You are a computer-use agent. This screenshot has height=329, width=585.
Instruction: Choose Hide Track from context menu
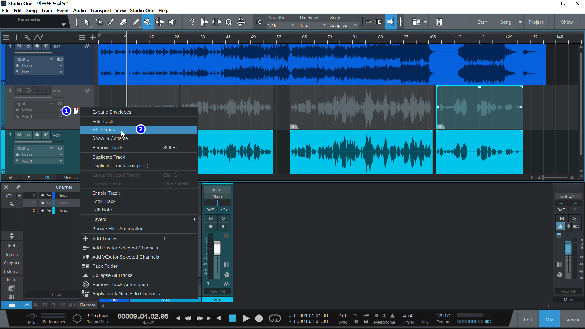pos(104,130)
